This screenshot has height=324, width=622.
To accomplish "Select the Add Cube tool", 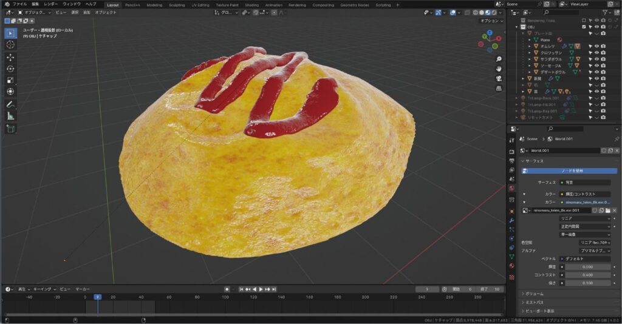I will click(x=11, y=129).
